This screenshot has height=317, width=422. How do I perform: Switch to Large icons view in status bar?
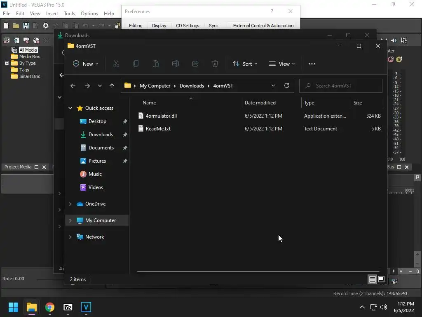coord(381,279)
